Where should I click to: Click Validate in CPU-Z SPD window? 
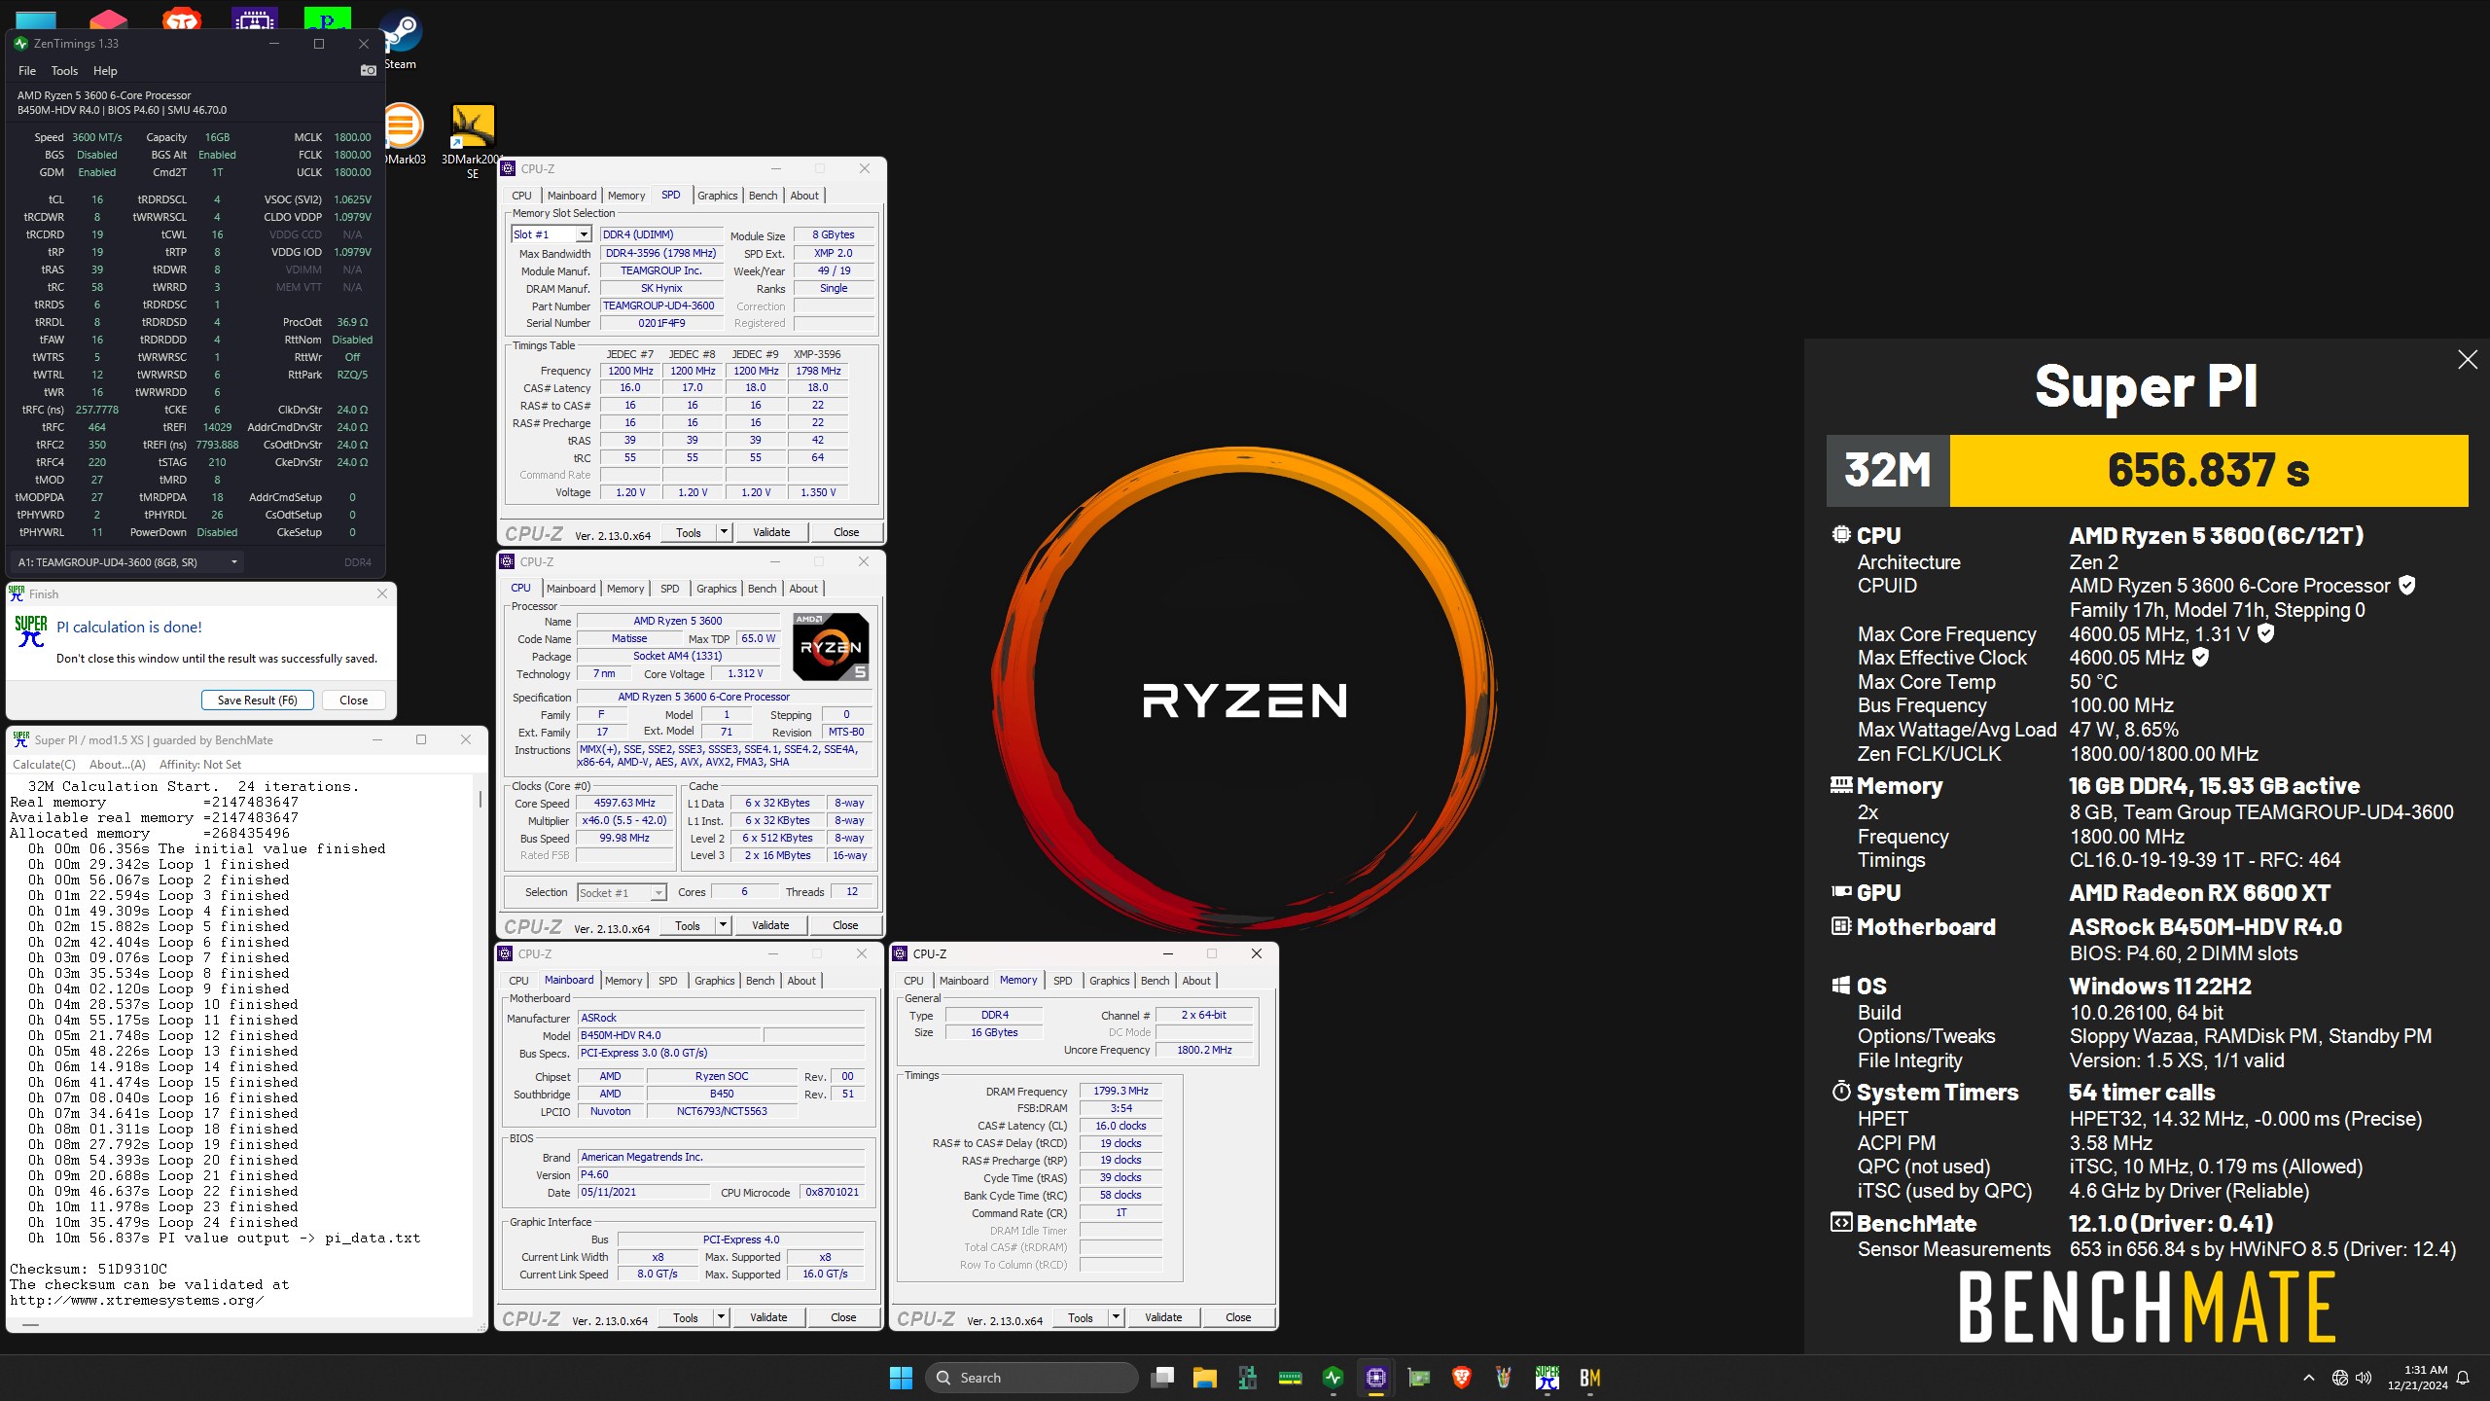[x=771, y=532]
